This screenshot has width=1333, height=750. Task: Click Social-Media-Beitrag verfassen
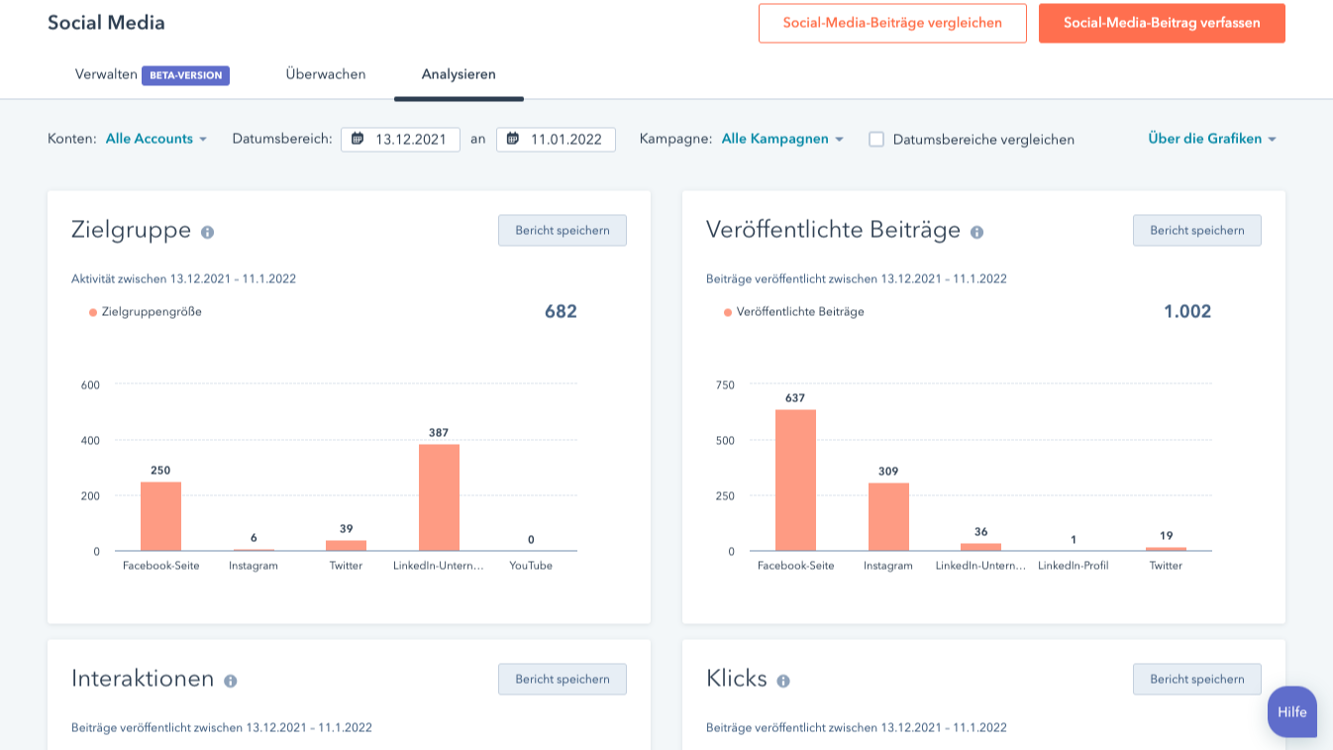pyautogui.click(x=1161, y=22)
